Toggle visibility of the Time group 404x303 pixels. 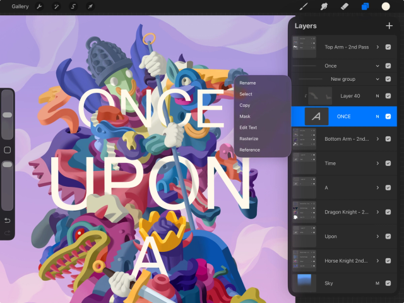pos(388,163)
